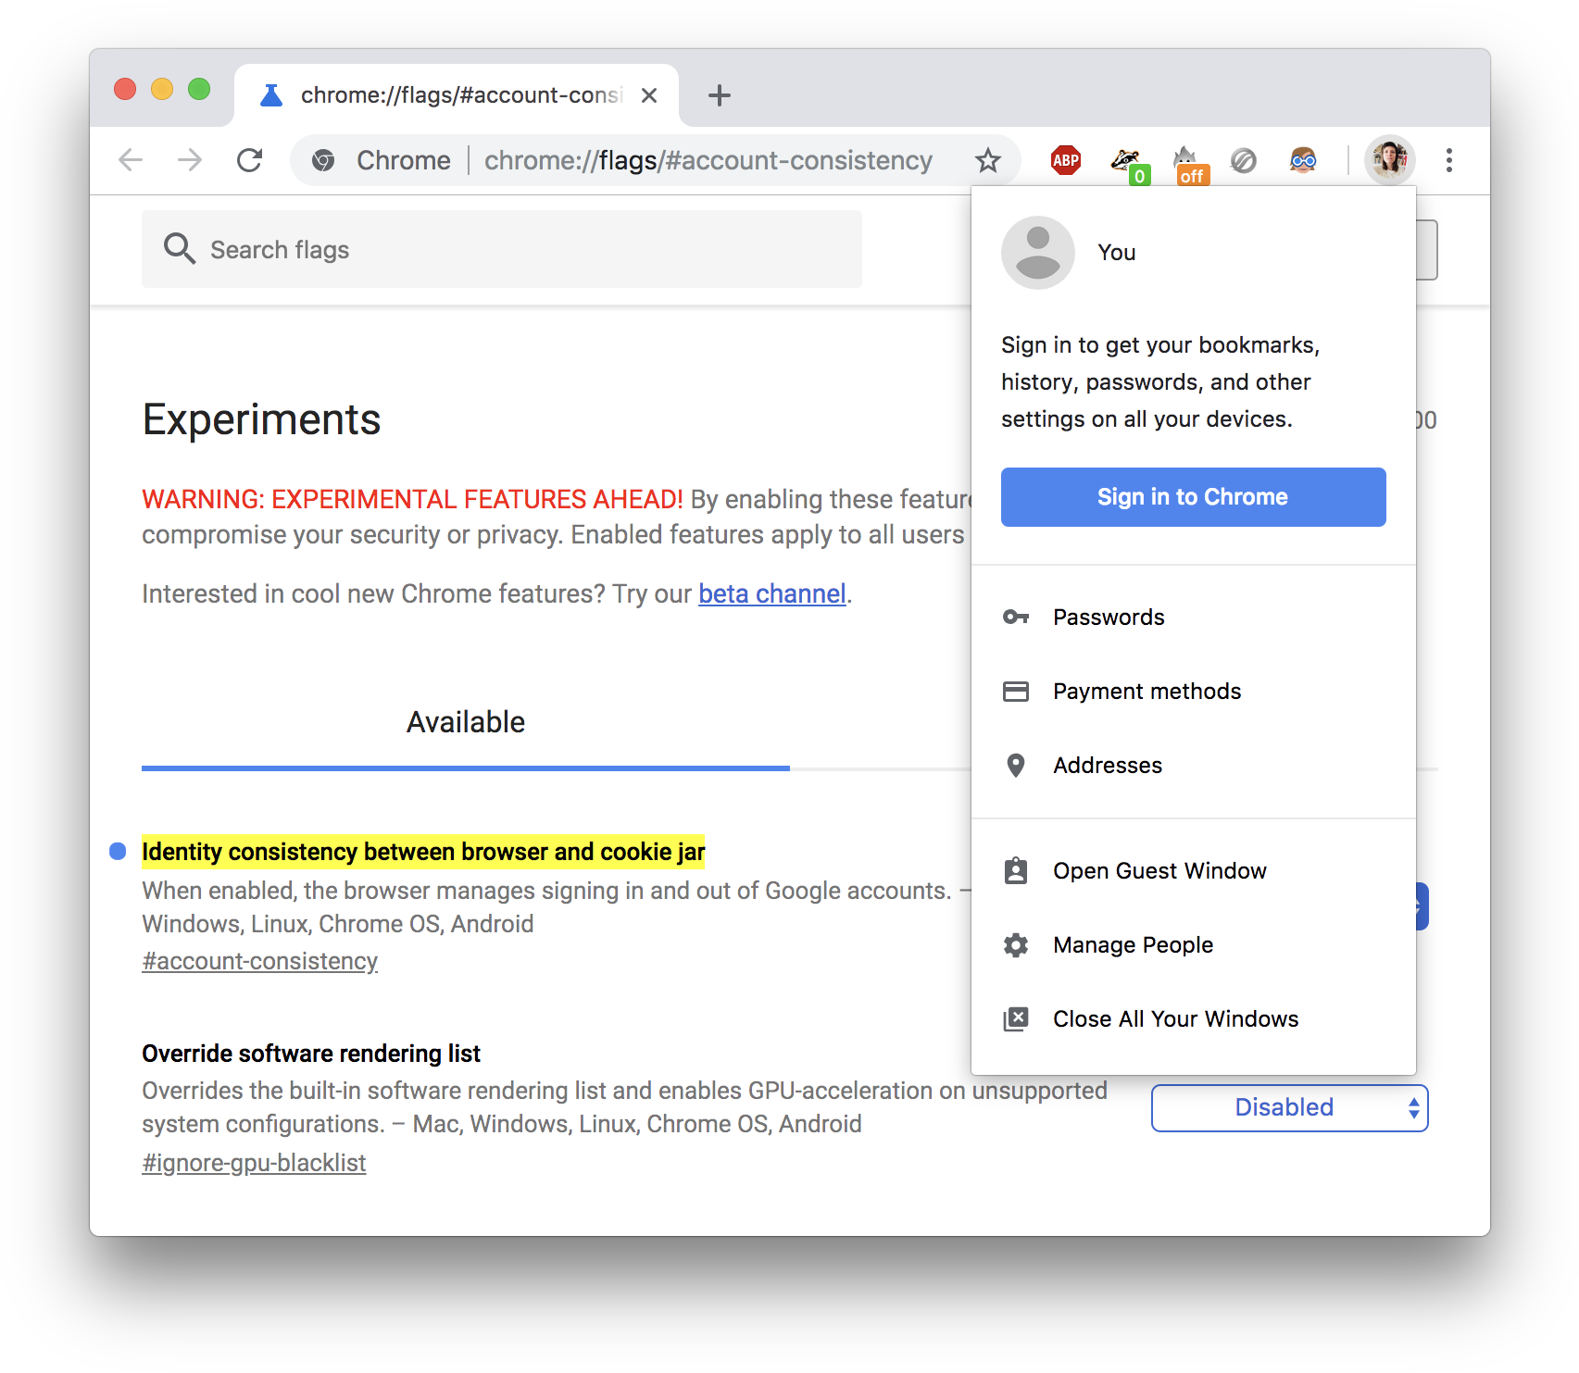
Task: Go forward to next page
Action: (190, 160)
